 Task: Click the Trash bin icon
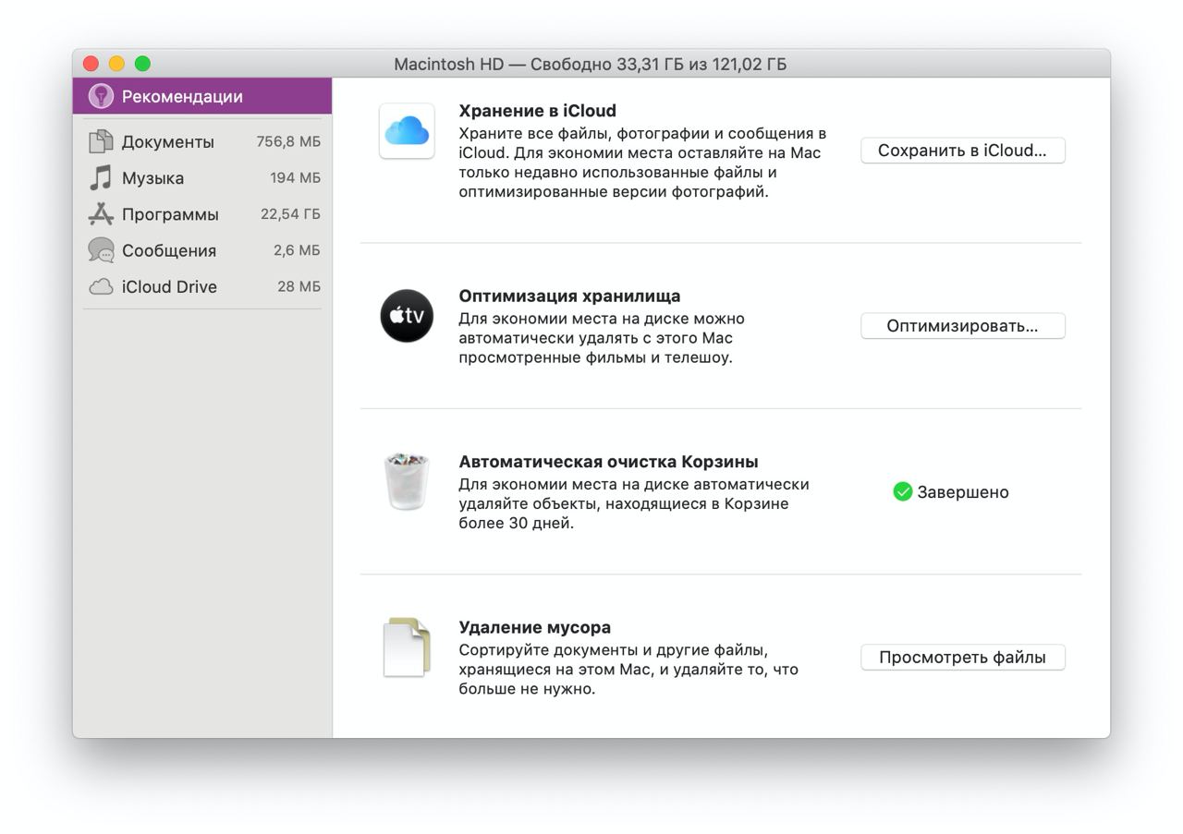click(407, 481)
